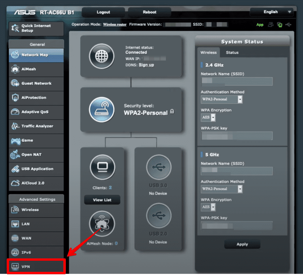
Task: Click the ASUS logo in header
Action: tap(24, 12)
